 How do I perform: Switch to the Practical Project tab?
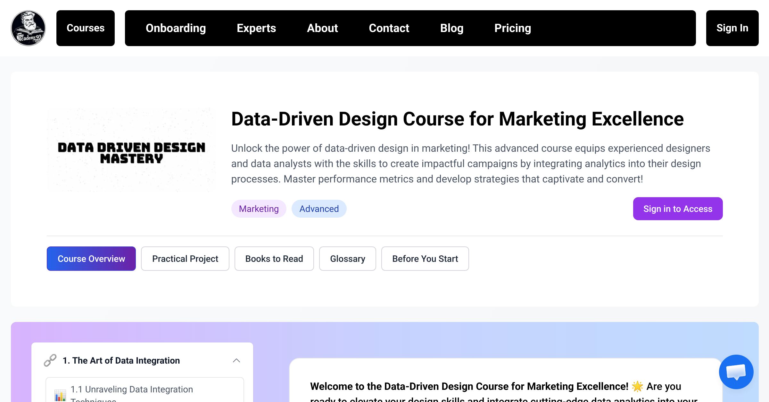[185, 259]
